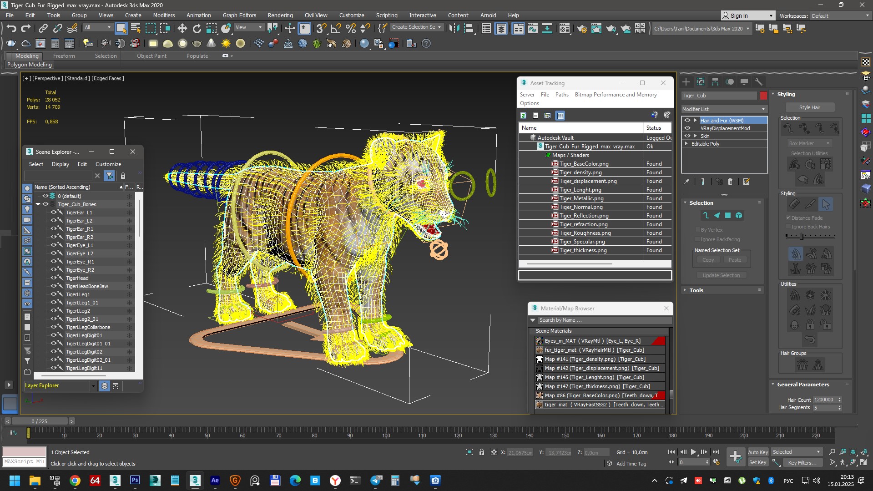Open Customize menu in Scene Explorer

[108, 164]
